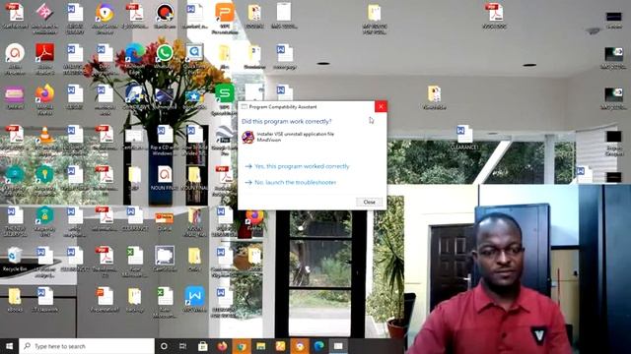This screenshot has width=631, height=354.
Task: Select red Adobe Acrobat desktop shortcut
Action: 44,58
